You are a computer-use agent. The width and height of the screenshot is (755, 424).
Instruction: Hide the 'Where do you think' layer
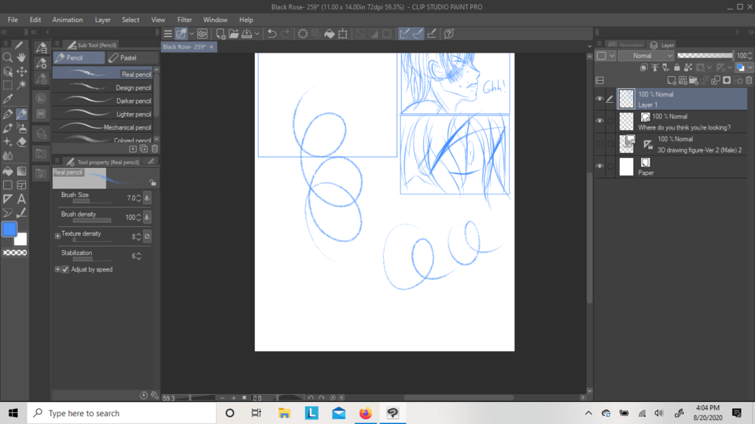tap(599, 121)
